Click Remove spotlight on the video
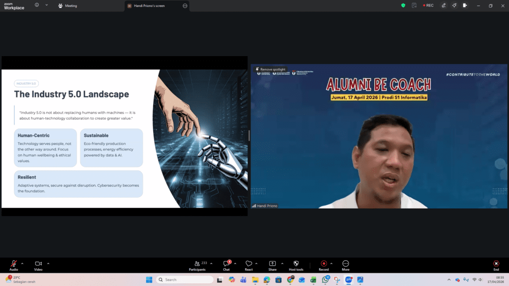This screenshot has height=286, width=509. (271, 70)
